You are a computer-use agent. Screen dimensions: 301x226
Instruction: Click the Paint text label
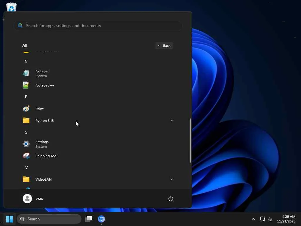coord(39,109)
